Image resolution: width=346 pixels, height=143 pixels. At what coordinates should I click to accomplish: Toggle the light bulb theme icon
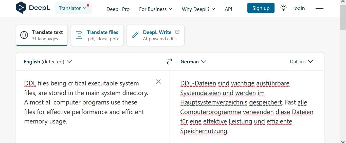(x=283, y=8)
